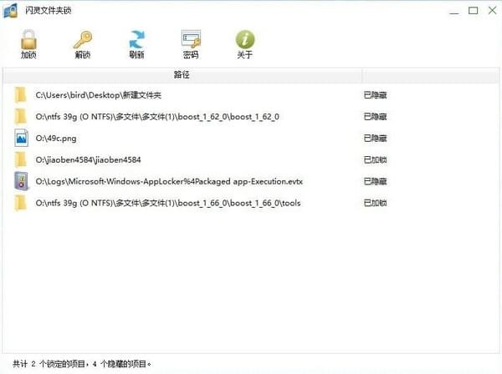Click folder icon of boost_1_66_0\tools row

click(x=21, y=203)
